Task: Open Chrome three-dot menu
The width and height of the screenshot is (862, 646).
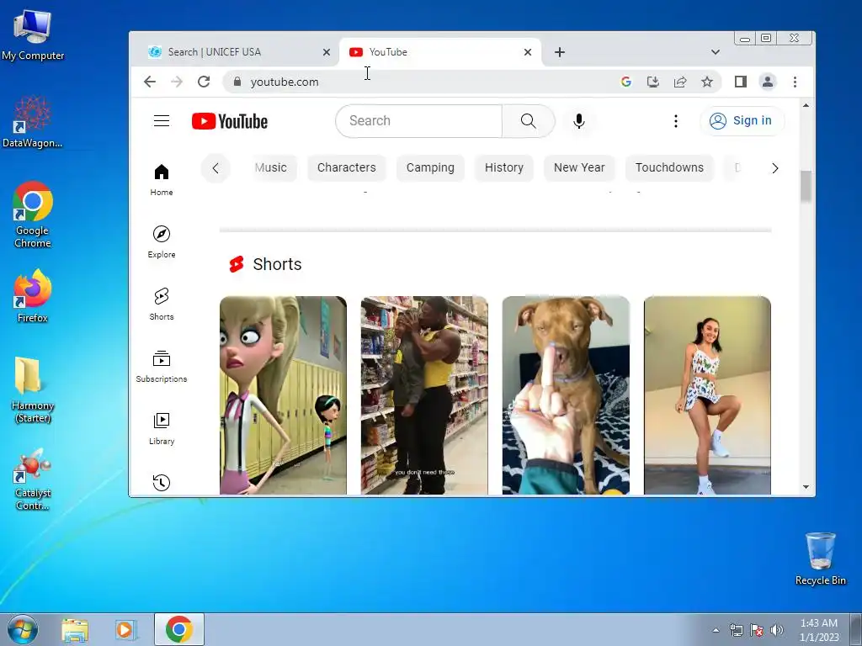Action: point(795,82)
